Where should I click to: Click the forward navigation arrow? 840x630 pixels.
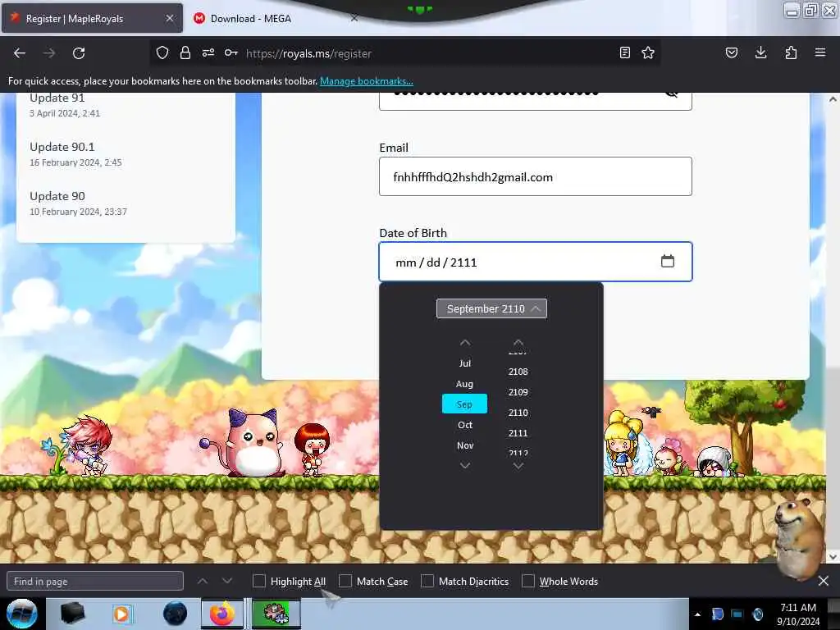[49, 53]
